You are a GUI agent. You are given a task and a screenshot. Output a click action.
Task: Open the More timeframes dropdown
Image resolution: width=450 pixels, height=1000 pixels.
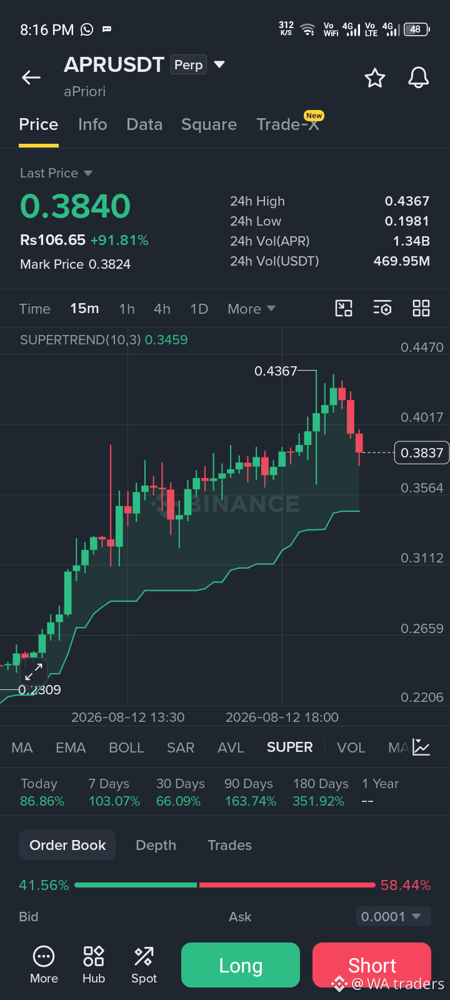(251, 309)
